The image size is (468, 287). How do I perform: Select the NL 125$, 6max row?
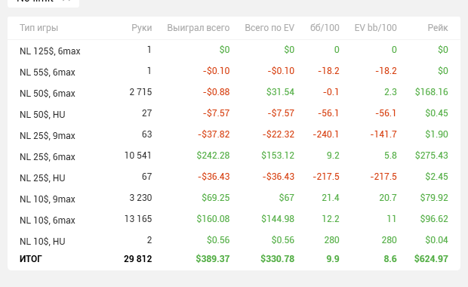click(234, 50)
